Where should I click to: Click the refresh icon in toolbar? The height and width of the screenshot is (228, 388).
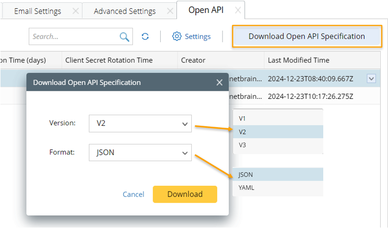point(145,36)
